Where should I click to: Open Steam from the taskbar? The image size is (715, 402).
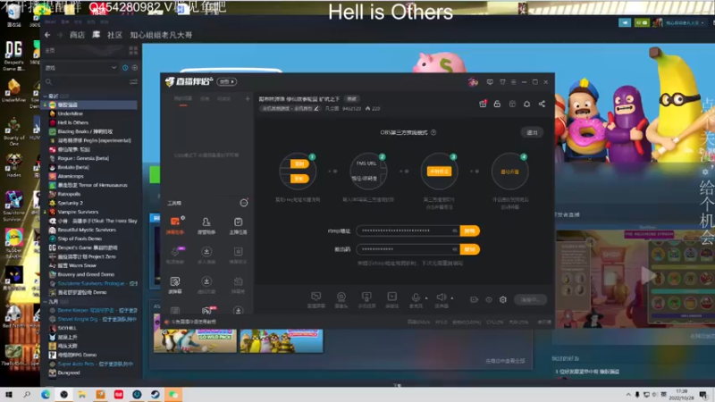coord(155,394)
